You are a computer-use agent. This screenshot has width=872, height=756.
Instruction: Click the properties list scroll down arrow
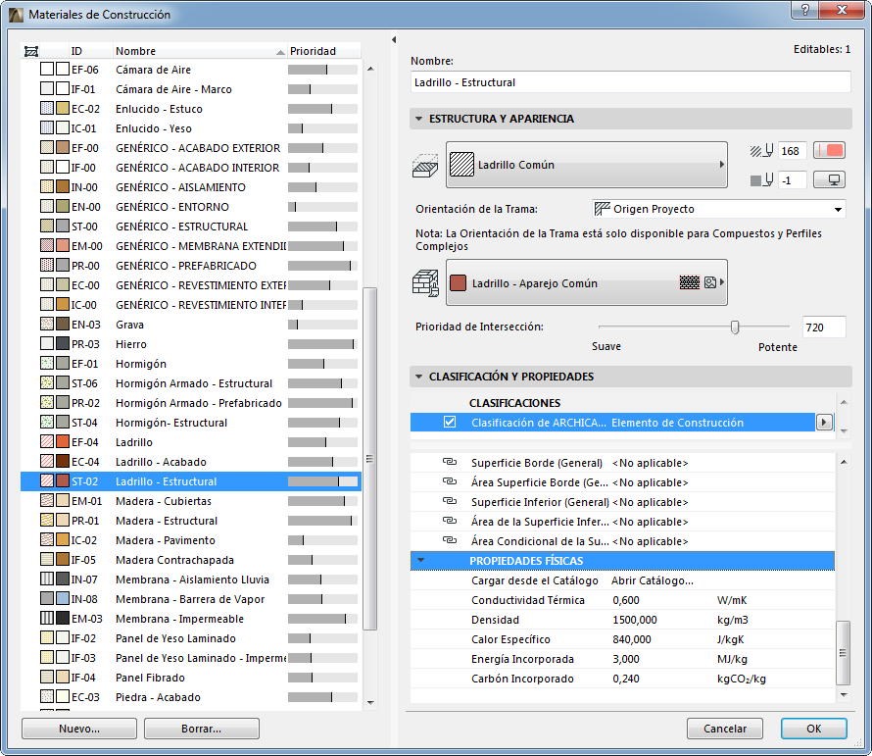point(843,694)
